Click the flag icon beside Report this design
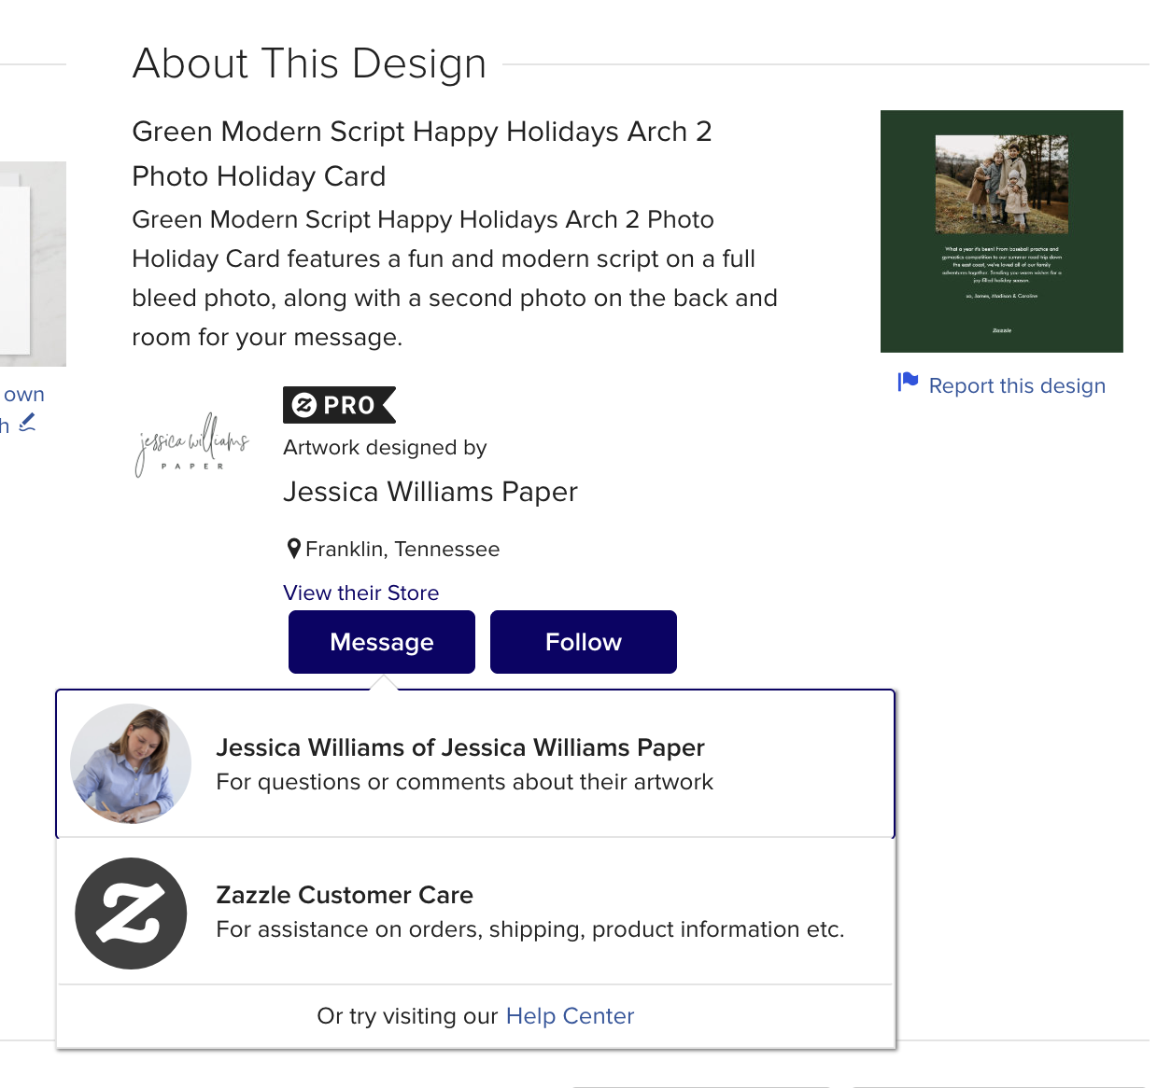The image size is (1171, 1088). coord(908,383)
